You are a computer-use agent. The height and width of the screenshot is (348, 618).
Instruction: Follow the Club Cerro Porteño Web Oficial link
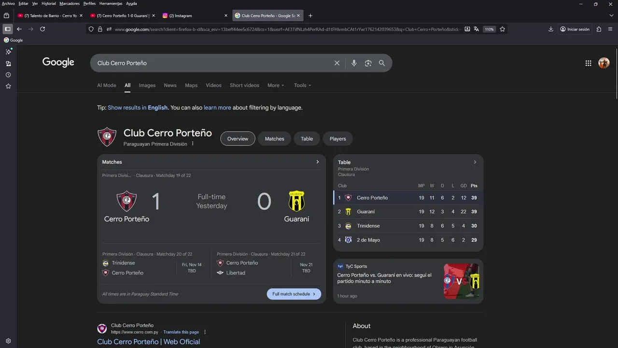coord(149,342)
